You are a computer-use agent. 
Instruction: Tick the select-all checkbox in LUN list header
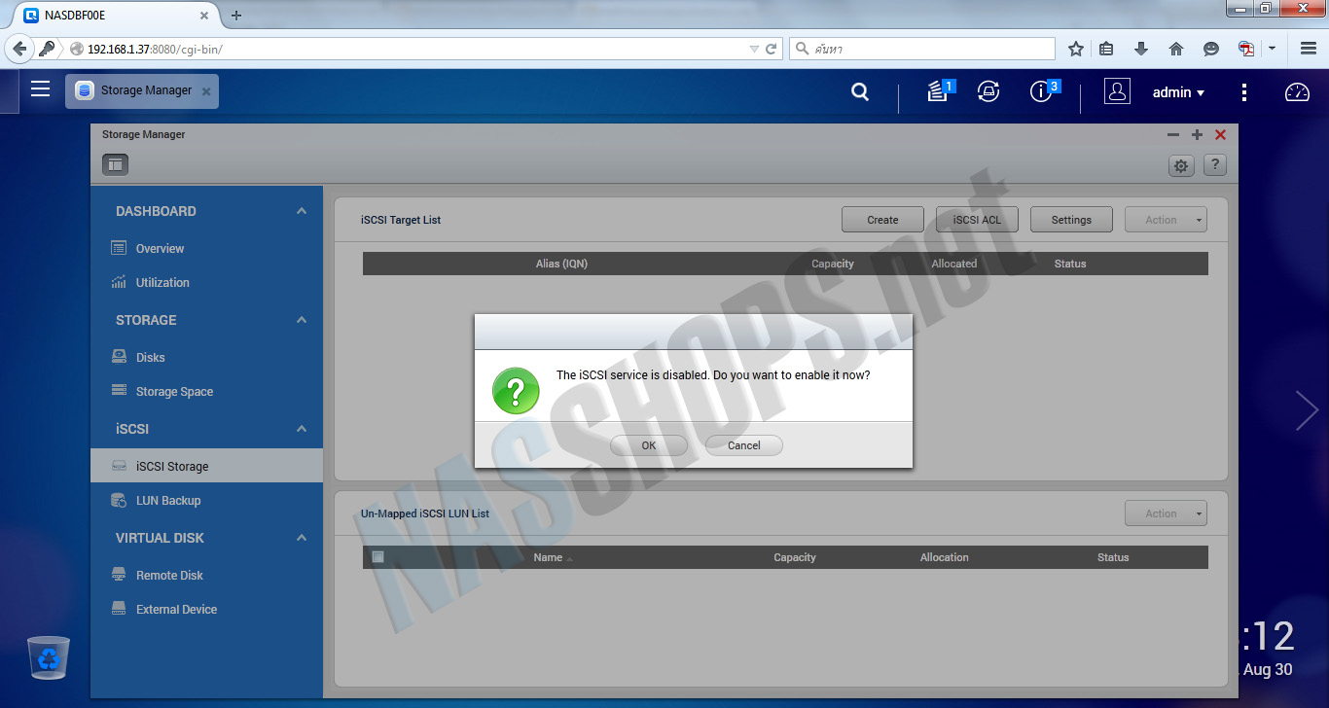pos(377,557)
